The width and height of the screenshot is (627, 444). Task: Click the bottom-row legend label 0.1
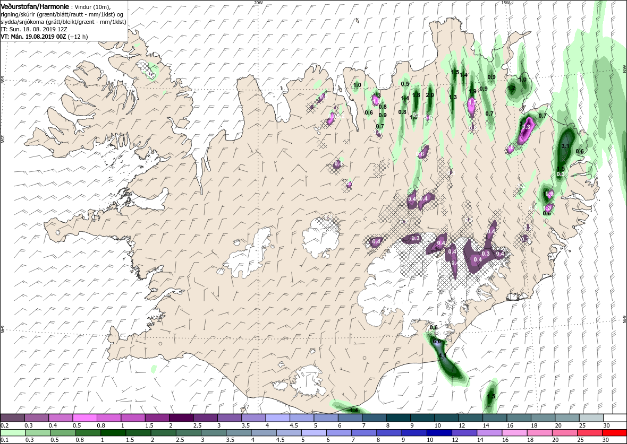tap(4, 440)
